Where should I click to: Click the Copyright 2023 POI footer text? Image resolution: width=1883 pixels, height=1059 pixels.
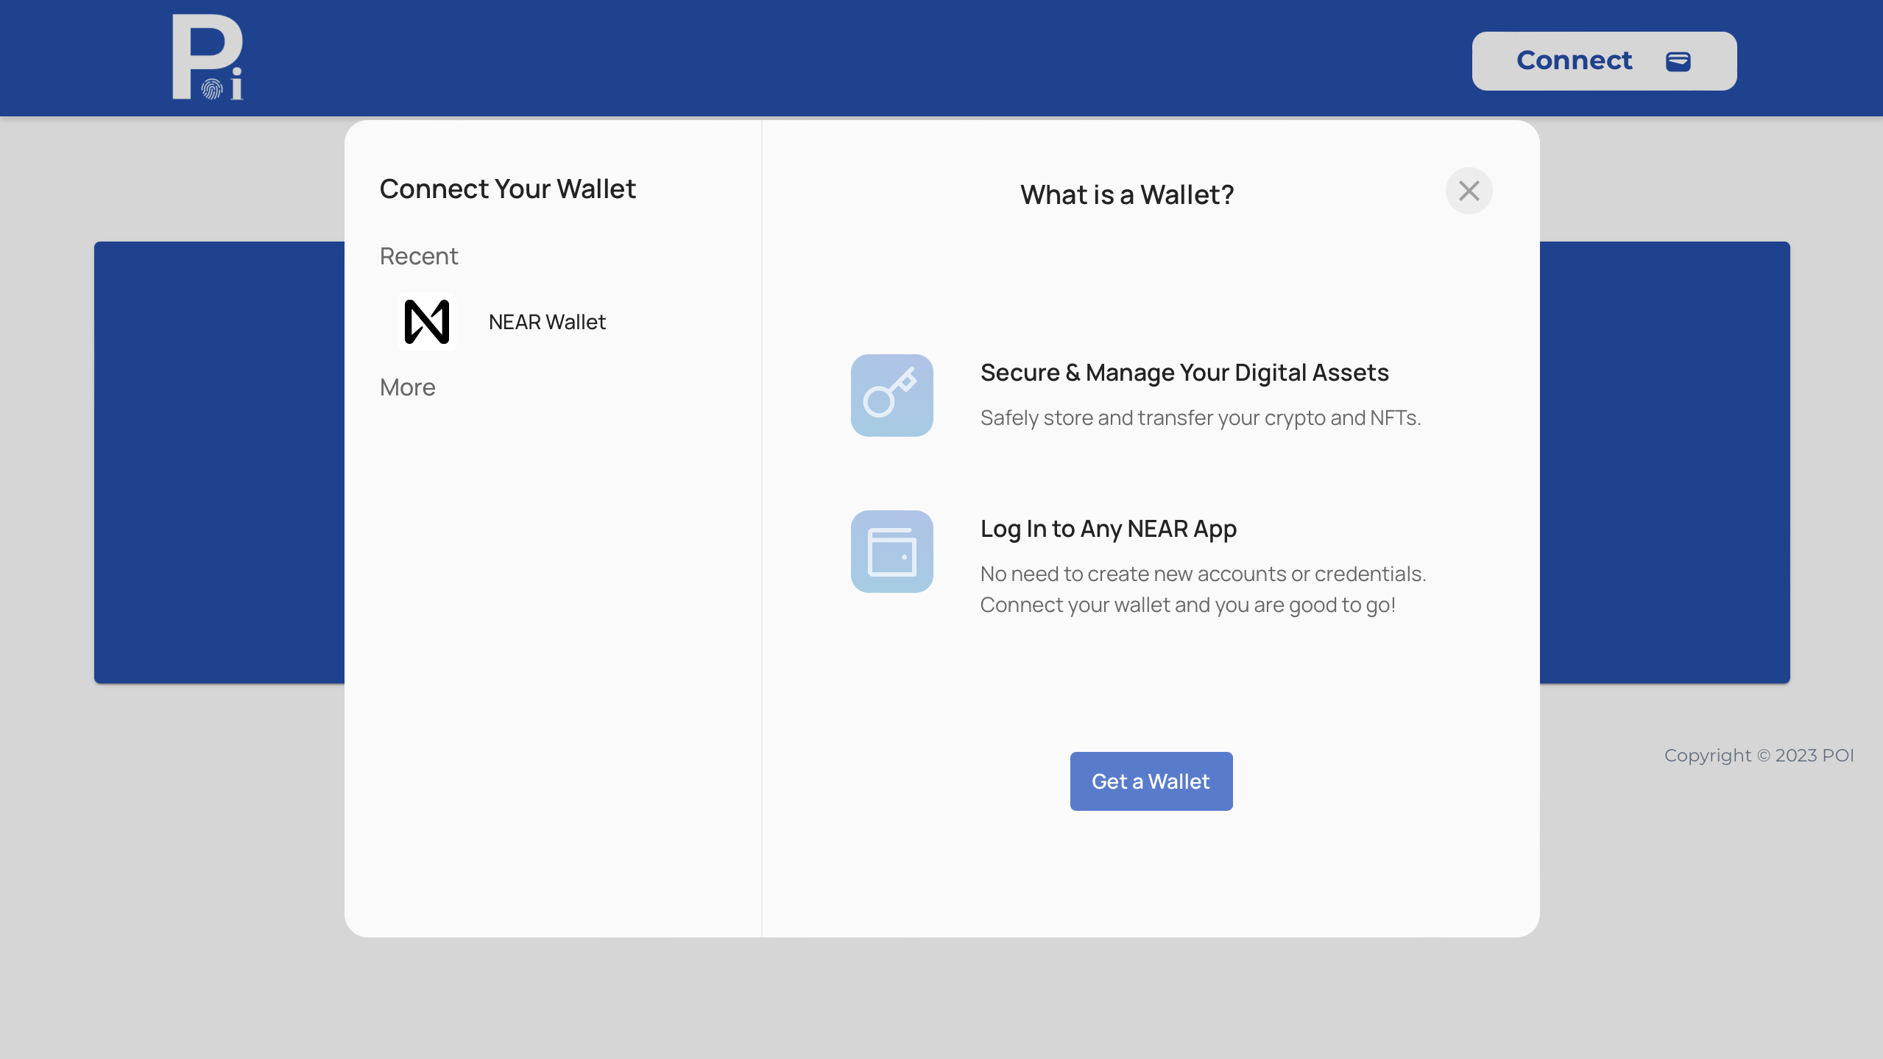(1759, 756)
